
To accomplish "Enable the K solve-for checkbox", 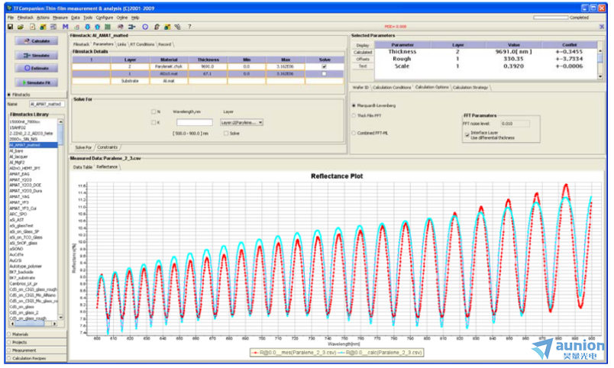I will [x=153, y=122].
